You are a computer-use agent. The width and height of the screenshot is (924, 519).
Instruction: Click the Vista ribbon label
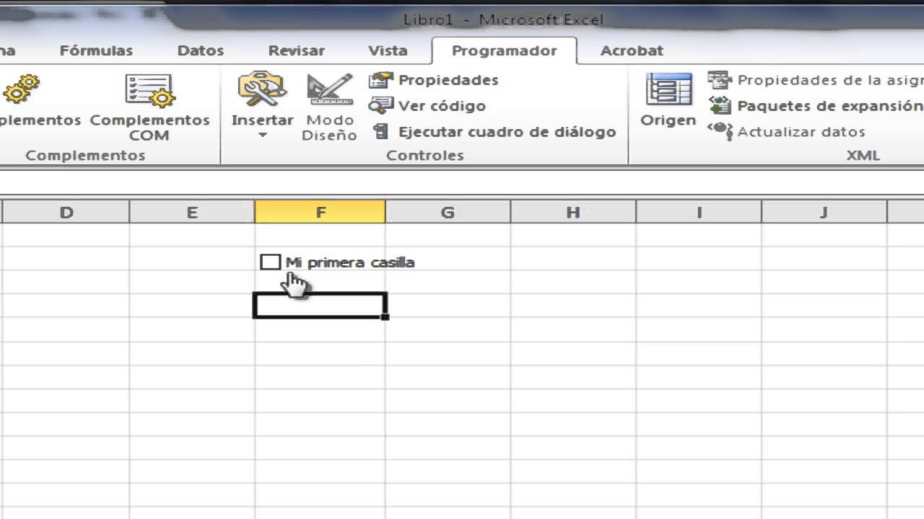[x=388, y=50]
